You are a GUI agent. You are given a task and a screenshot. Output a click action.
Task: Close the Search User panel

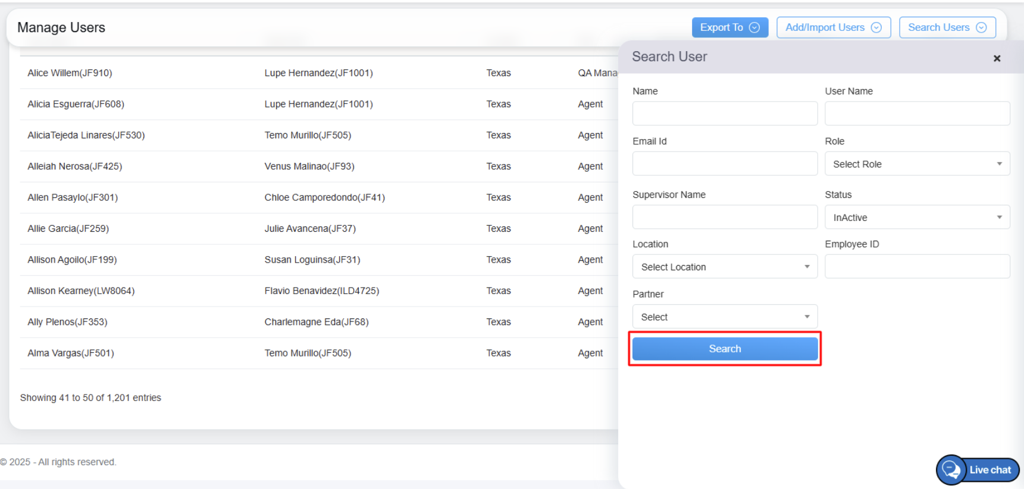pos(997,58)
